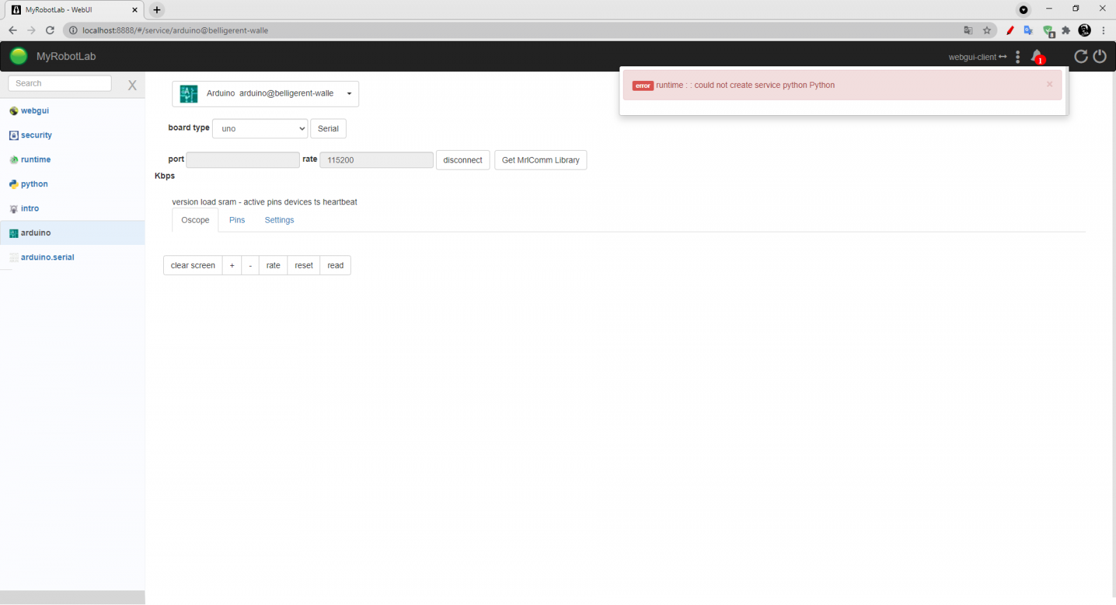Image resolution: width=1116 pixels, height=605 pixels.
Task: Focus the sidebar Search field
Action: [59, 83]
